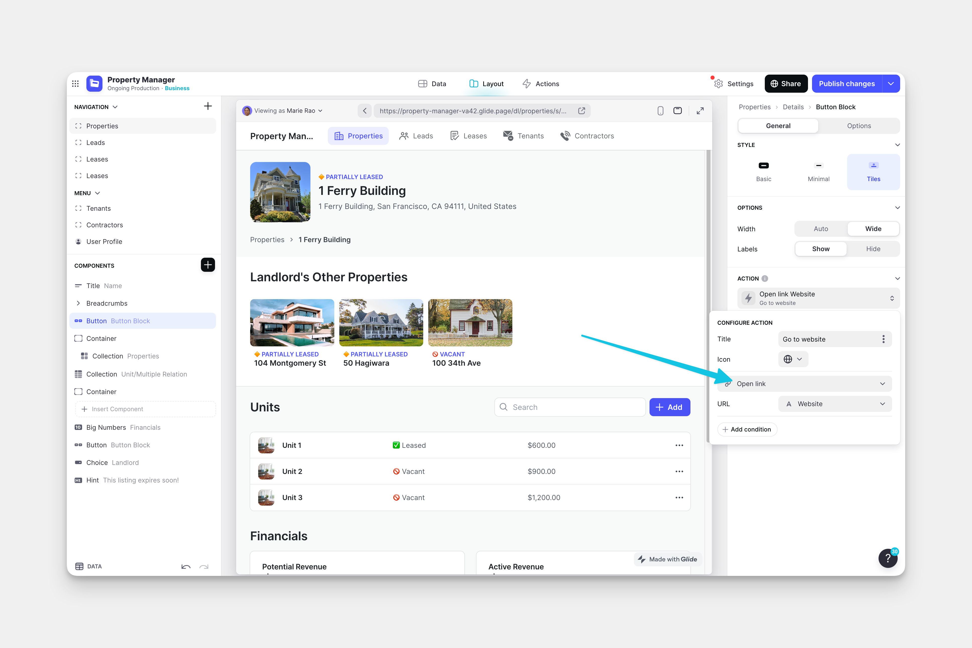Choose the Minimal button style
The width and height of the screenshot is (972, 648).
pos(818,172)
